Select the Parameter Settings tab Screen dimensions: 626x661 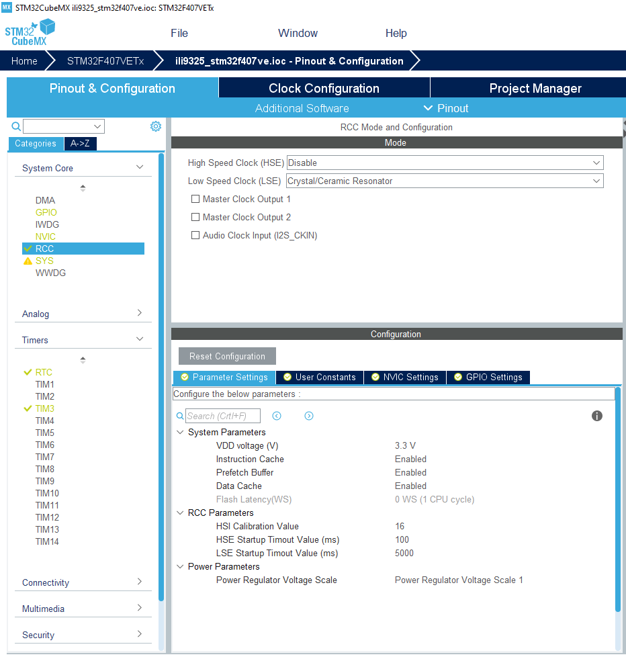224,377
